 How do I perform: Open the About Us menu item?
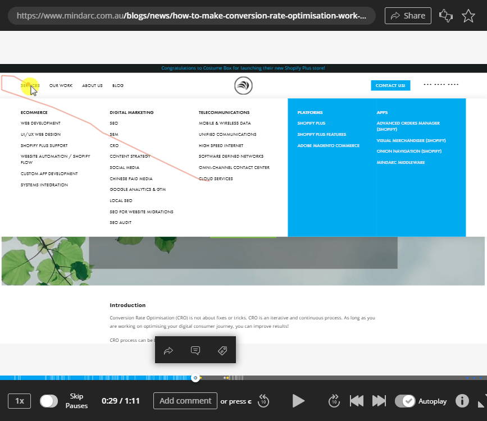tap(92, 86)
